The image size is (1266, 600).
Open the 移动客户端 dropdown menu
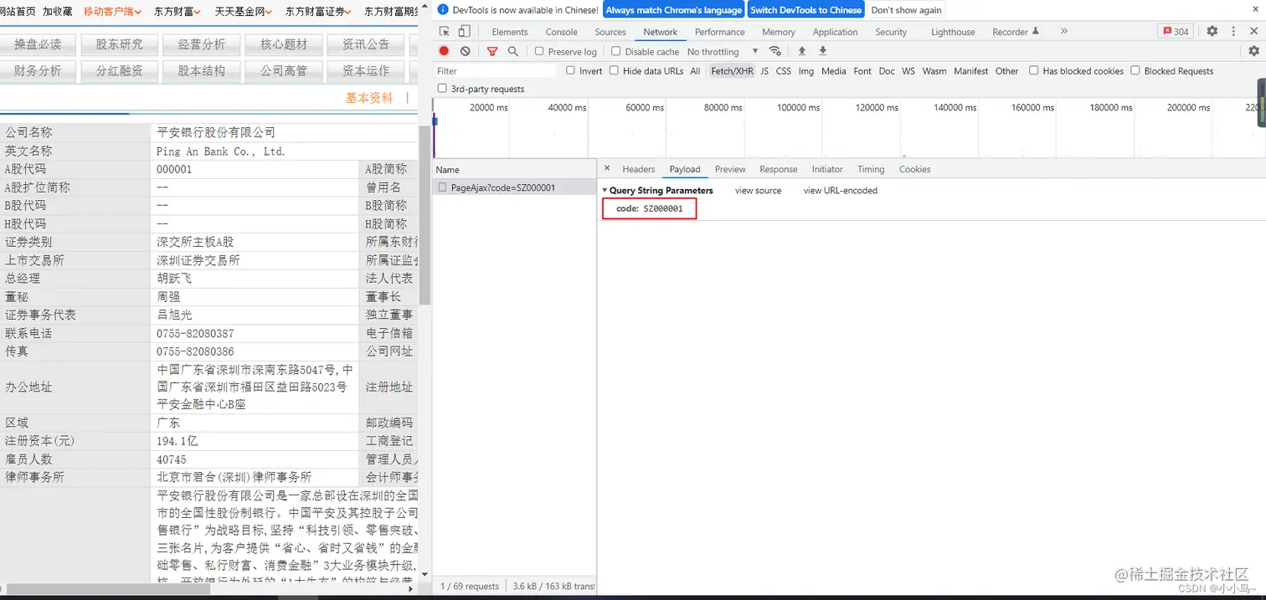click(112, 12)
